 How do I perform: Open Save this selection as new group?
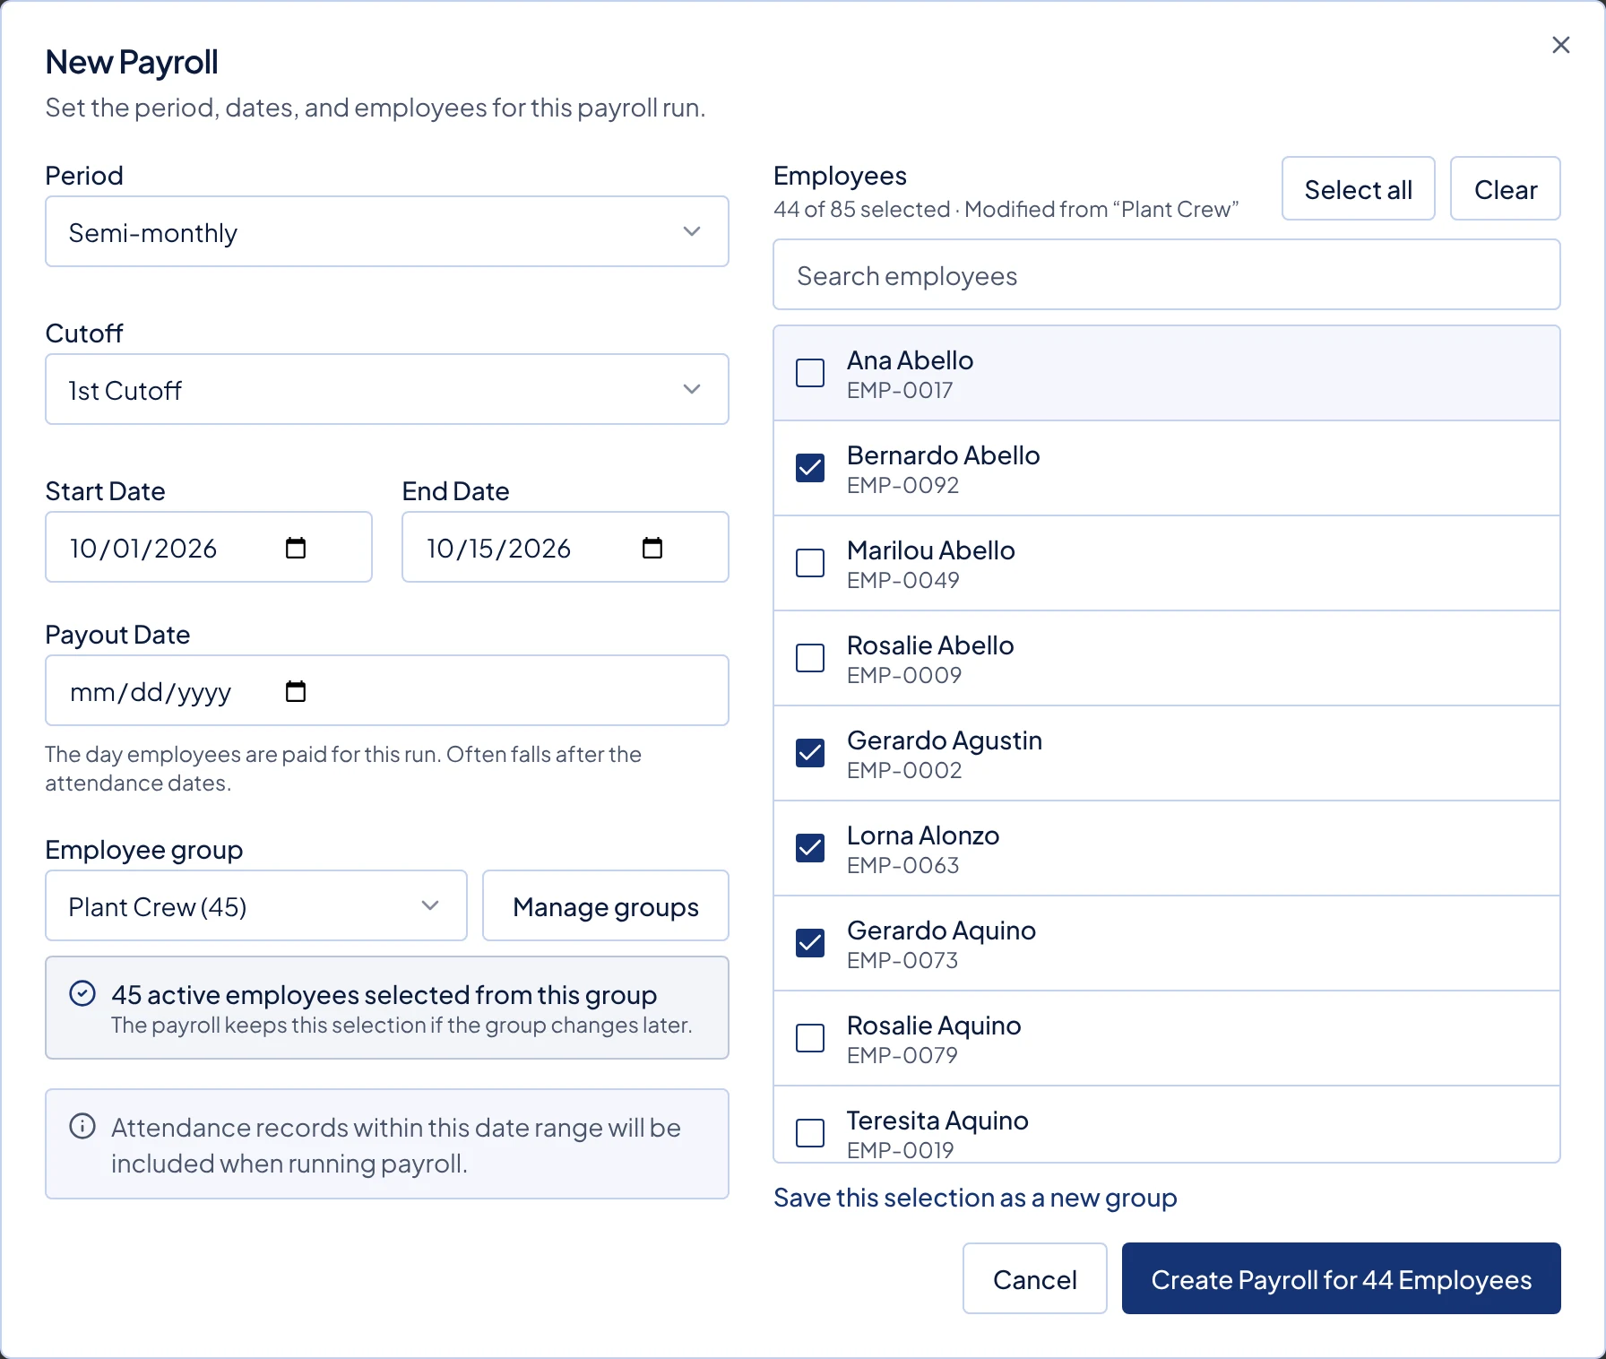click(x=975, y=1198)
